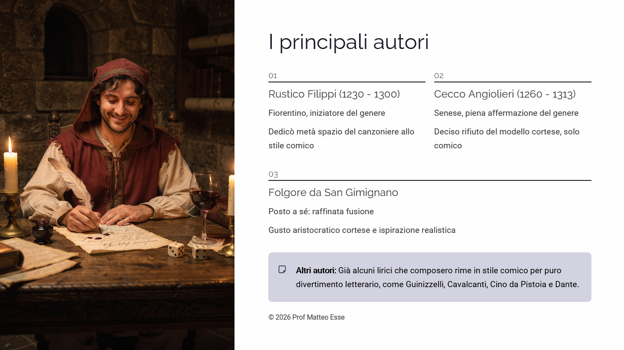
Task: Click the glass of red wine in the picture
Action: tap(205, 200)
